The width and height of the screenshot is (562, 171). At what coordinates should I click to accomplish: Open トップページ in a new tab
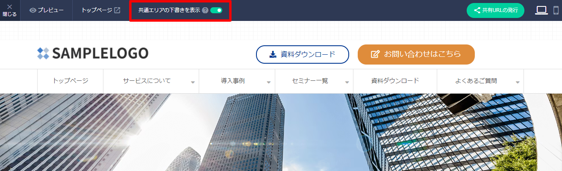(x=101, y=10)
